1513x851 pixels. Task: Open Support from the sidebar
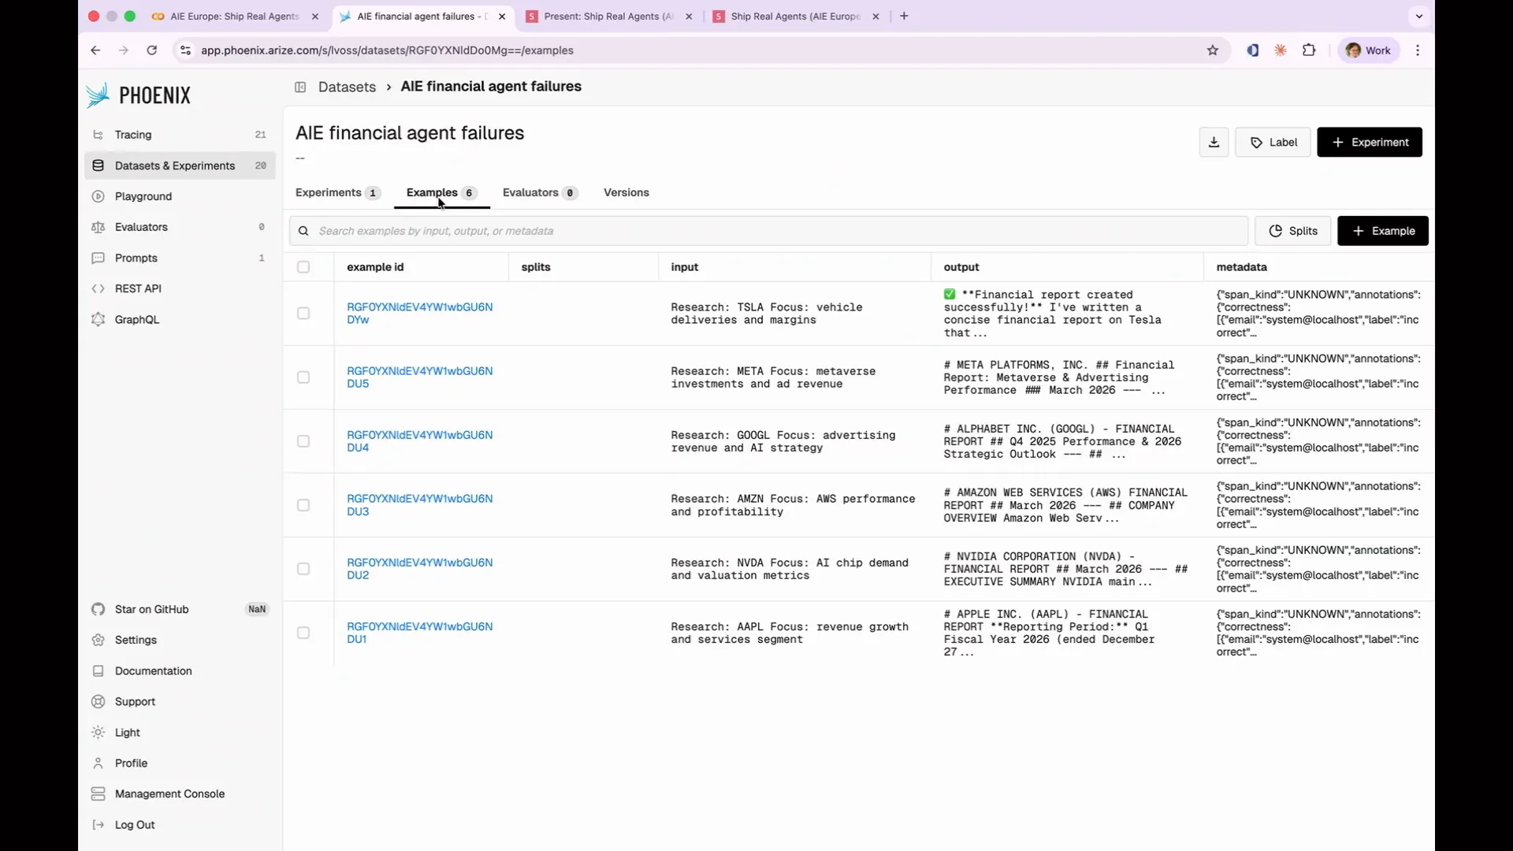click(180, 701)
